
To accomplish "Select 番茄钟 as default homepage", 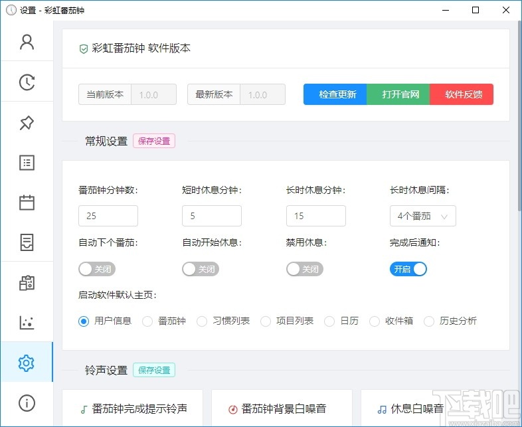I will [x=147, y=321].
